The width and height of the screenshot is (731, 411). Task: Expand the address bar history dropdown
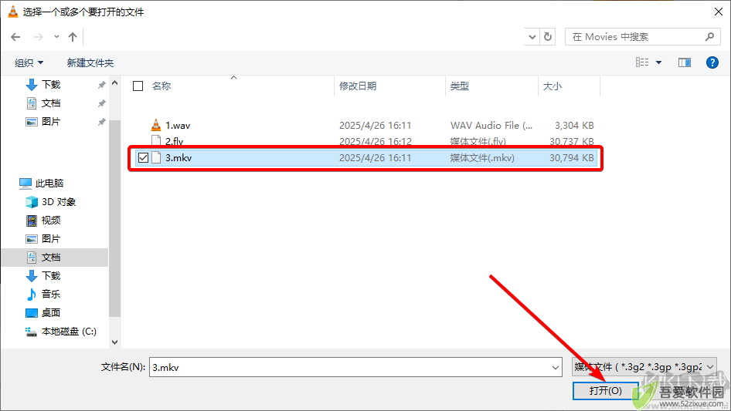(x=532, y=37)
